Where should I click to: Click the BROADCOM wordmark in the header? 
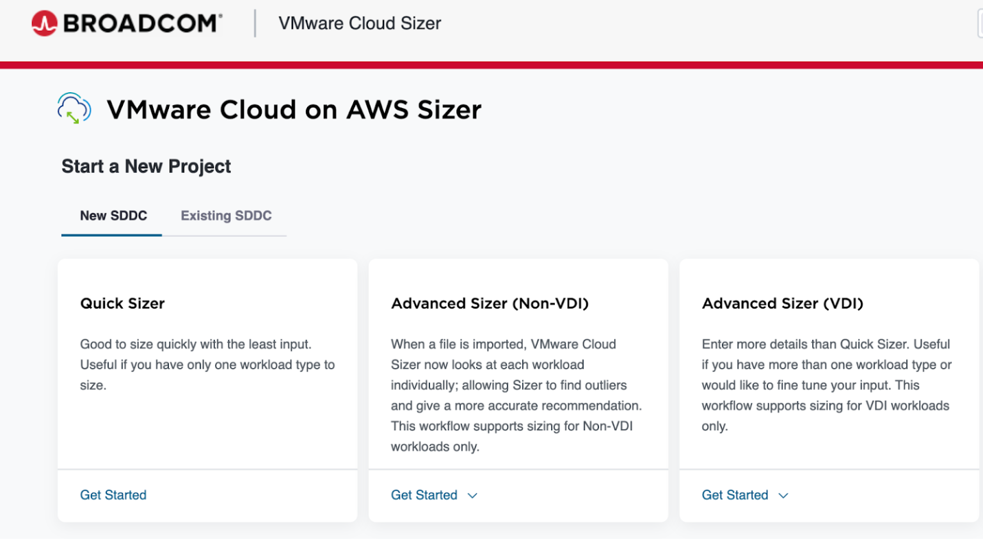point(142,24)
